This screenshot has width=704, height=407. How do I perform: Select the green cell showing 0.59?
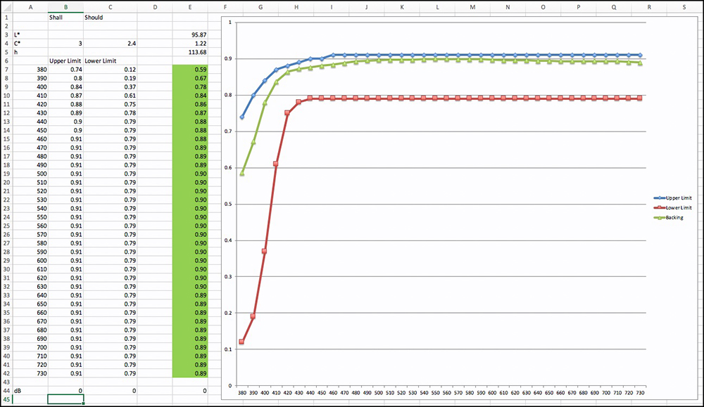click(x=189, y=70)
